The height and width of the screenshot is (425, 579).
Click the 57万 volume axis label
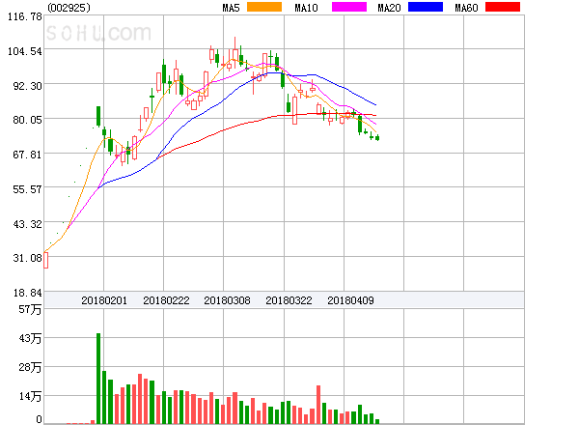[x=30, y=309]
